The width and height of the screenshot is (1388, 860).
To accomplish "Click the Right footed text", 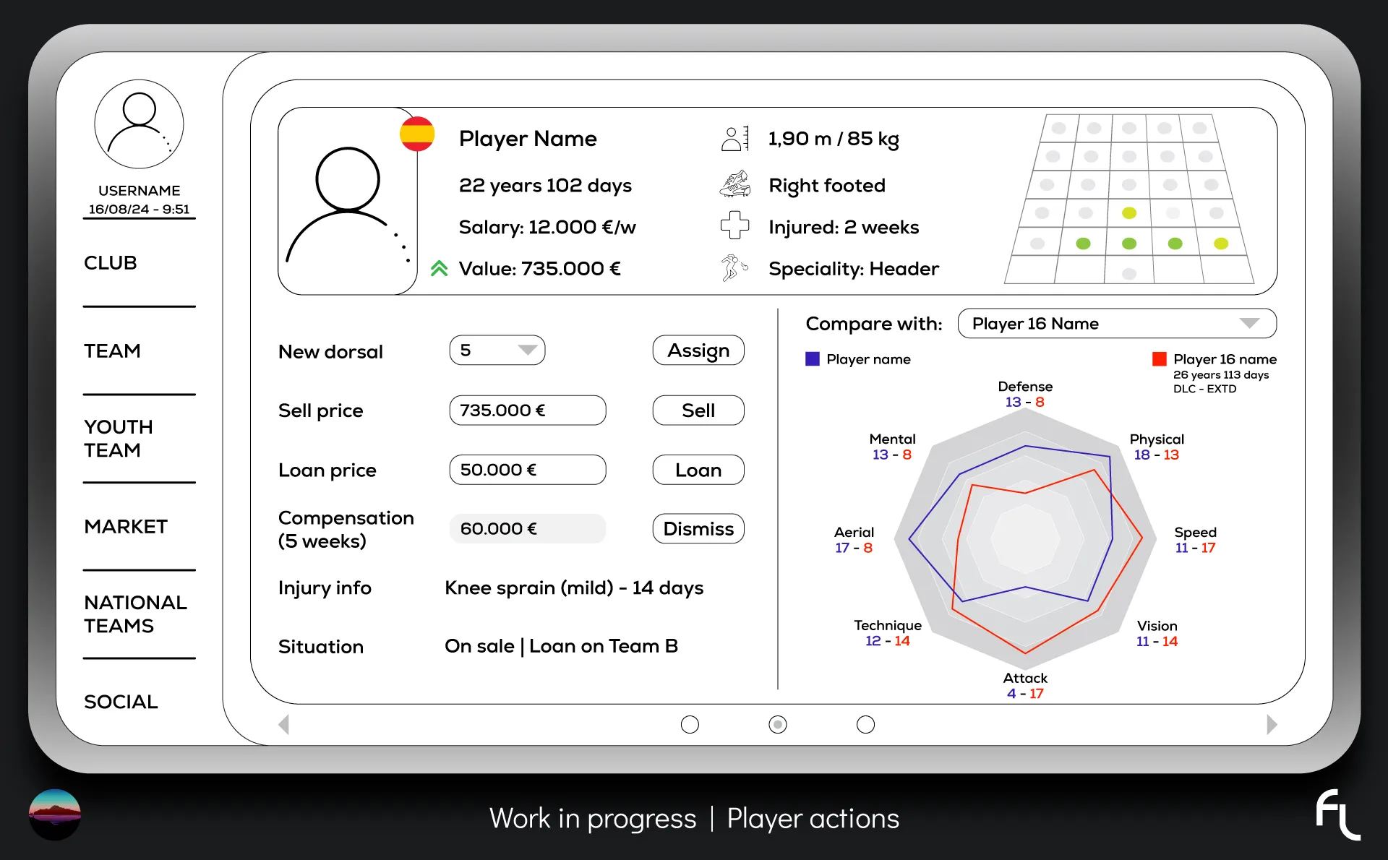I will click(827, 186).
